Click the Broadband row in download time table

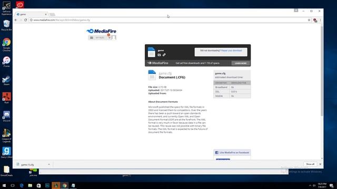pyautogui.click(x=232, y=87)
